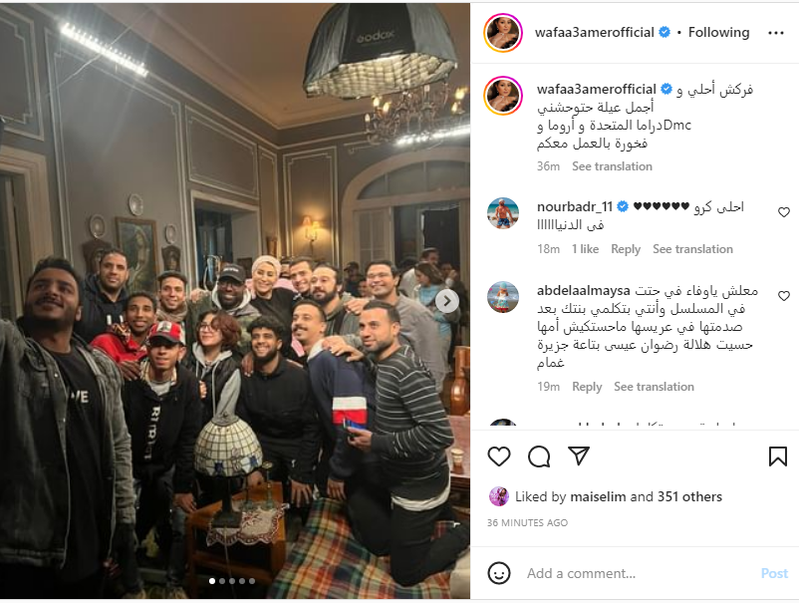Screen dimensions: 799x603
Task: See translation of the post caption
Action: click(x=612, y=166)
